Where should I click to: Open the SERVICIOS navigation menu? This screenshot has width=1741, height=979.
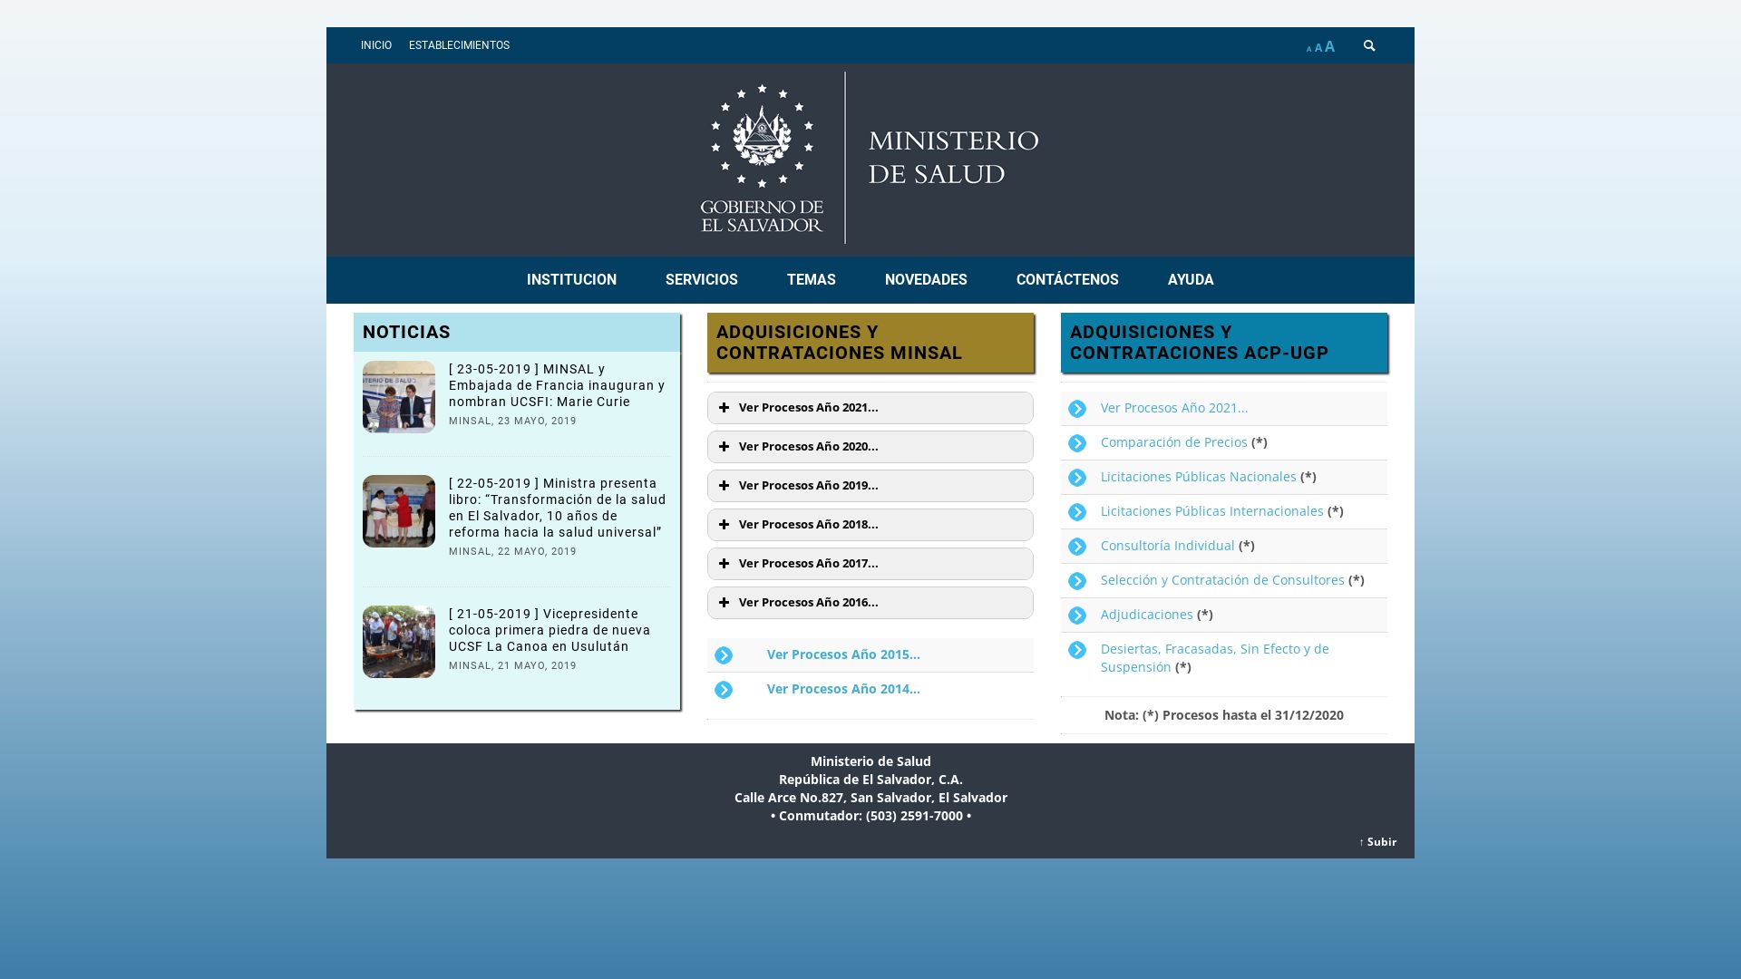pyautogui.click(x=702, y=280)
